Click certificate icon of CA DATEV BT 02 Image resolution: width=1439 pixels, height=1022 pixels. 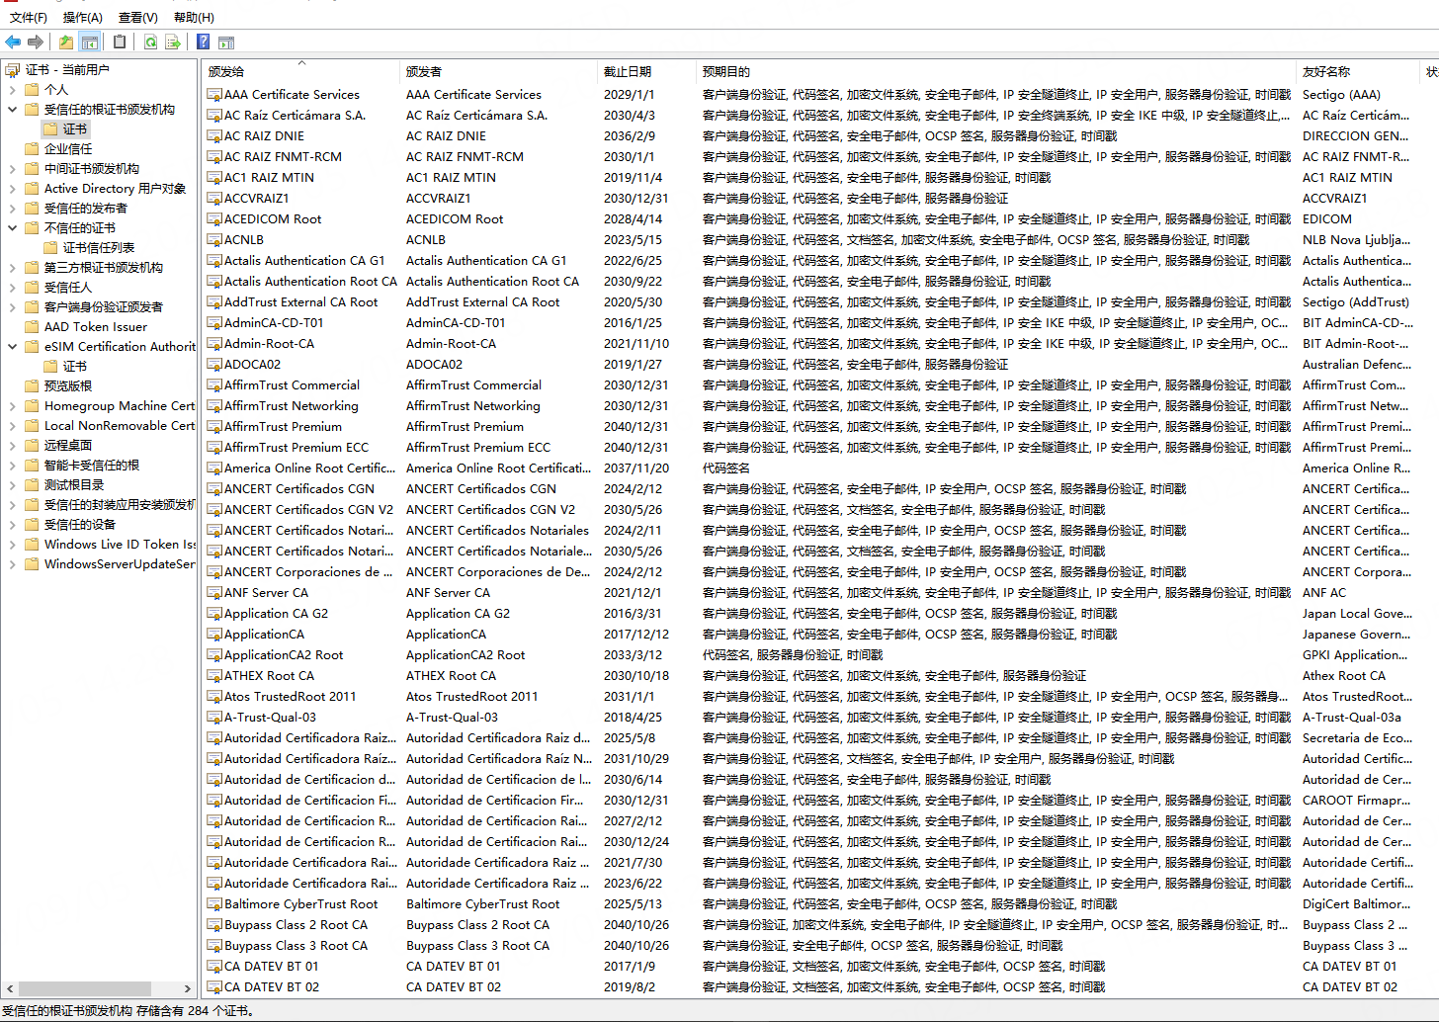click(214, 987)
